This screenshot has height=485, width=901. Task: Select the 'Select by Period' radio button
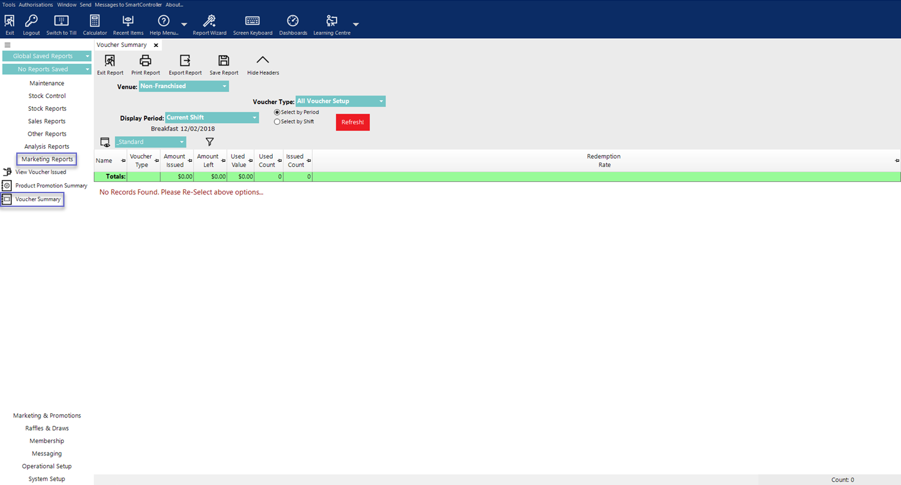click(x=277, y=112)
